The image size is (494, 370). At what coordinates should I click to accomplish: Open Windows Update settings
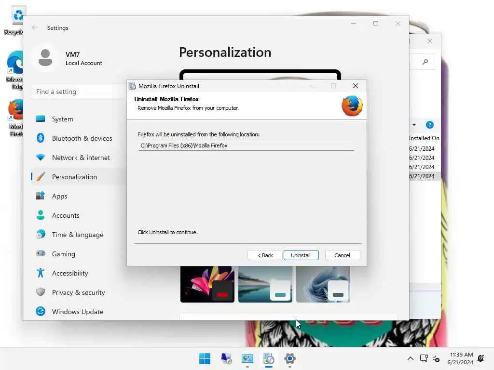tap(79, 312)
